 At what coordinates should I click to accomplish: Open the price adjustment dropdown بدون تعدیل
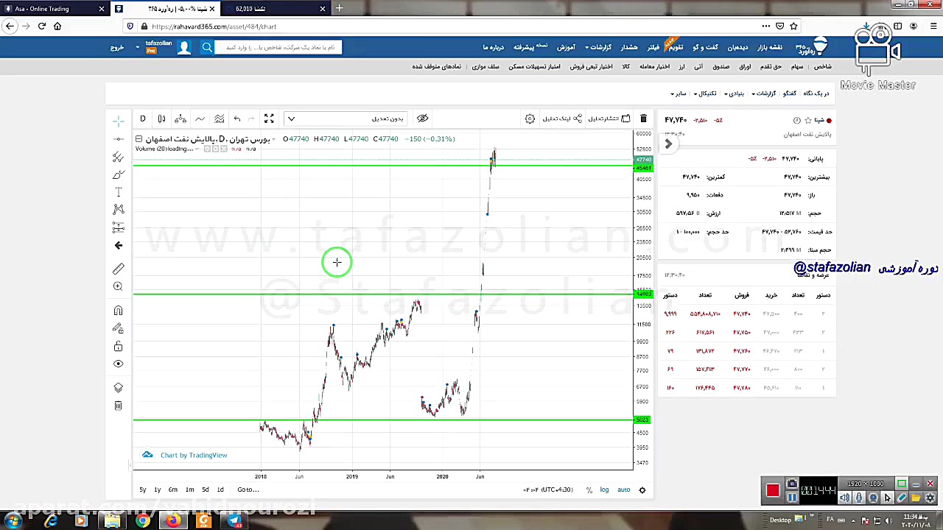(x=346, y=119)
